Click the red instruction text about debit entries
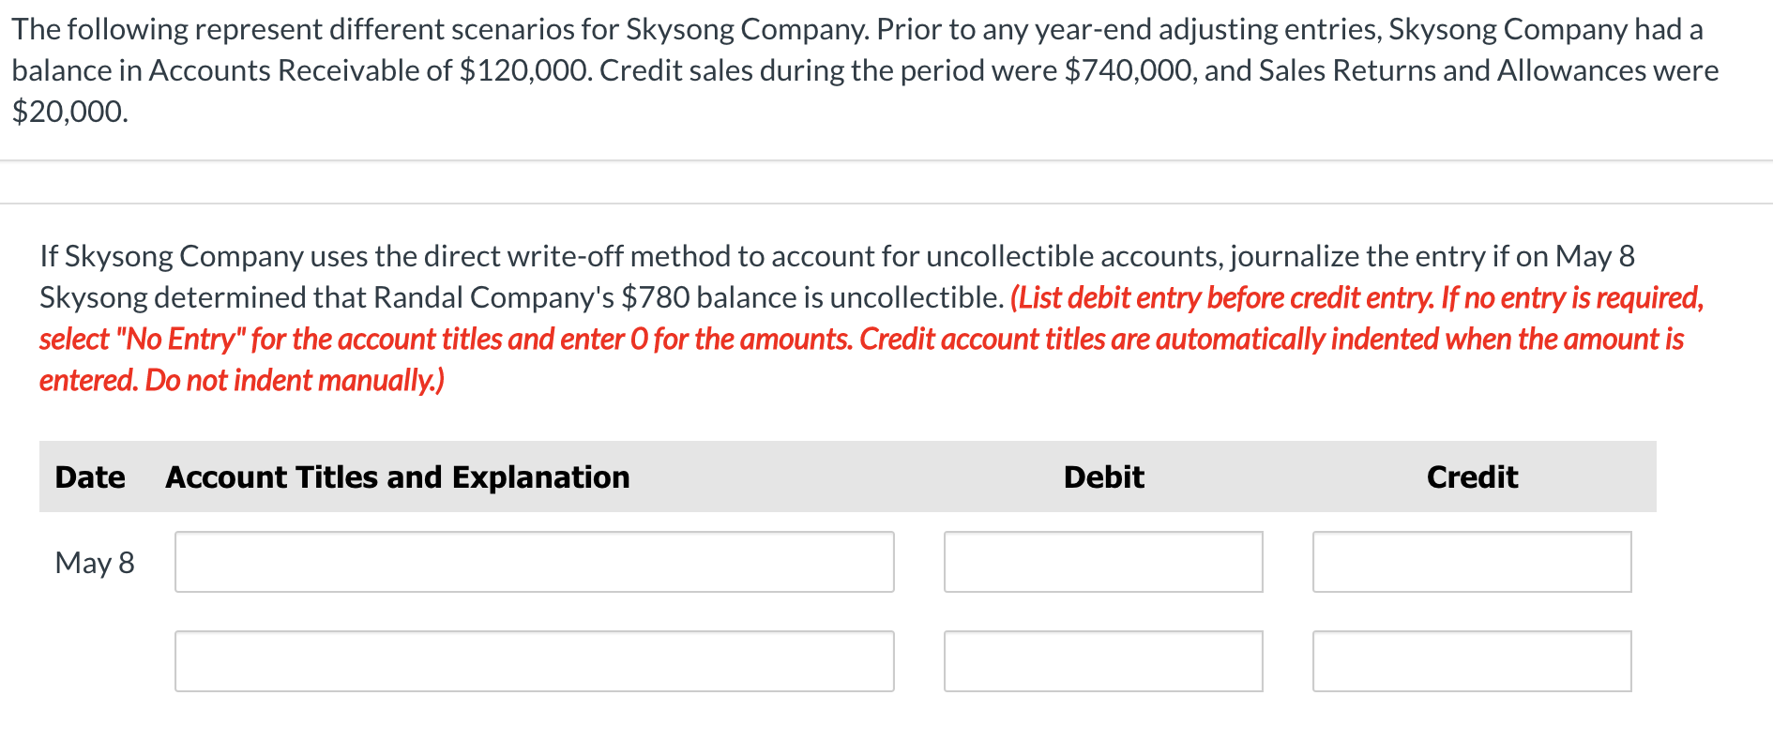 882,338
